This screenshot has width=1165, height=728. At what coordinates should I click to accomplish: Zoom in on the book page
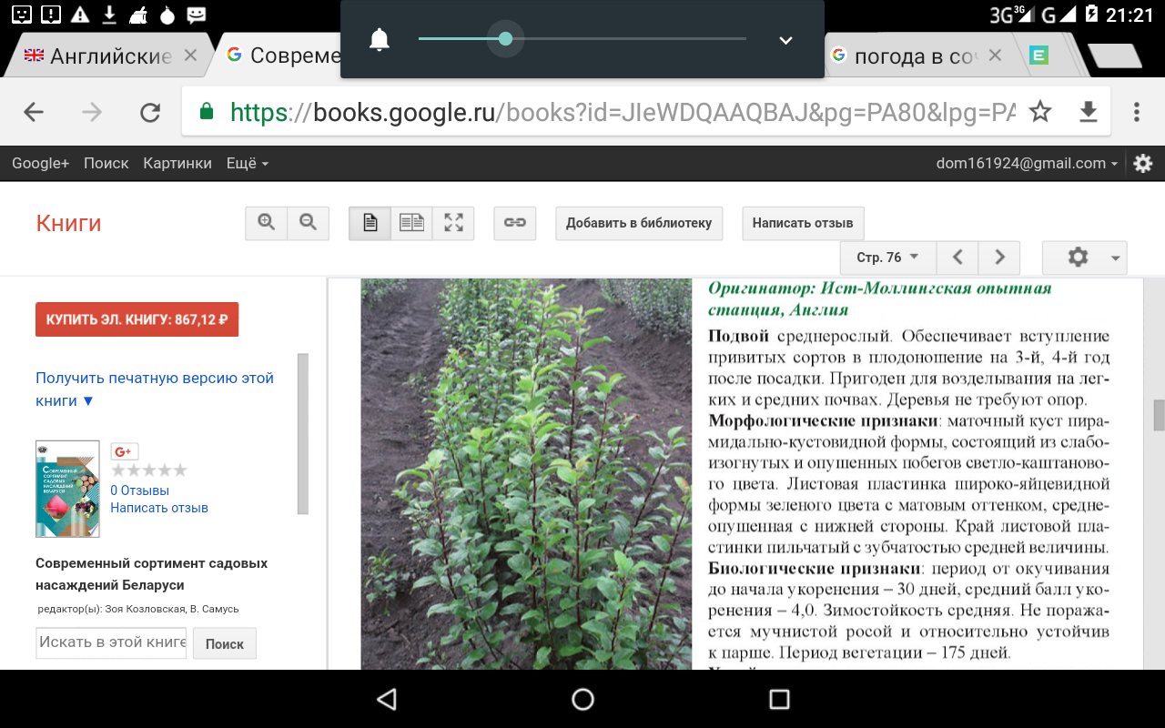click(x=267, y=223)
